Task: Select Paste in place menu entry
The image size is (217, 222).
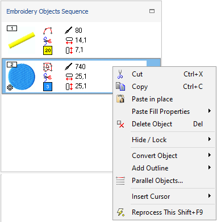Action: click(164, 99)
